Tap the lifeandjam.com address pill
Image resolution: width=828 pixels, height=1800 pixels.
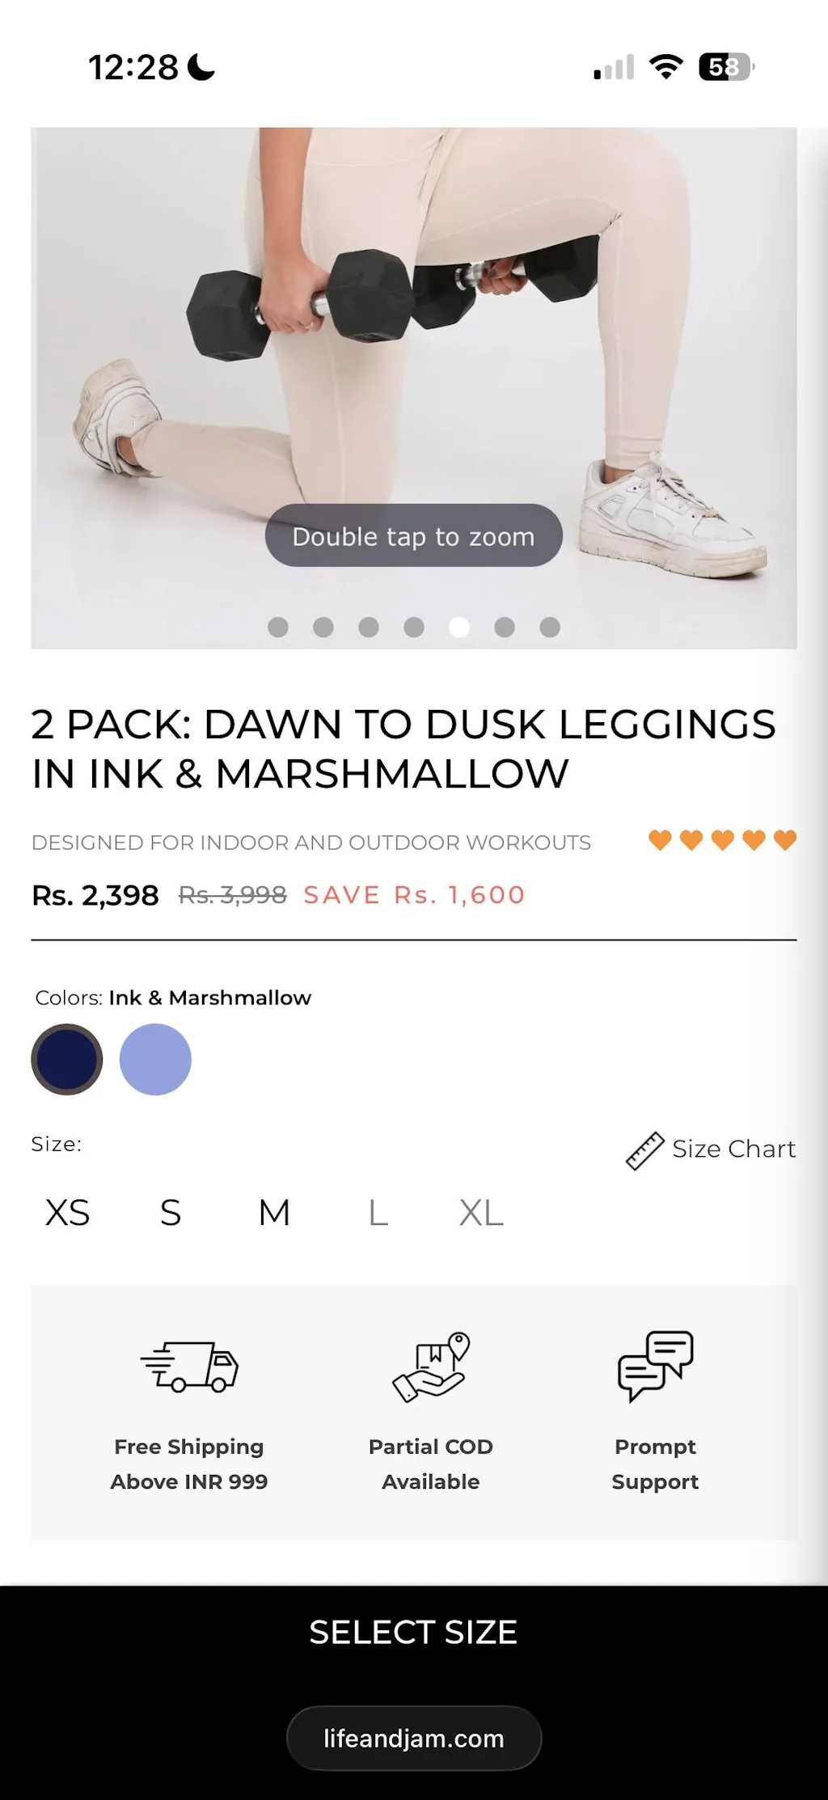[x=414, y=1738]
